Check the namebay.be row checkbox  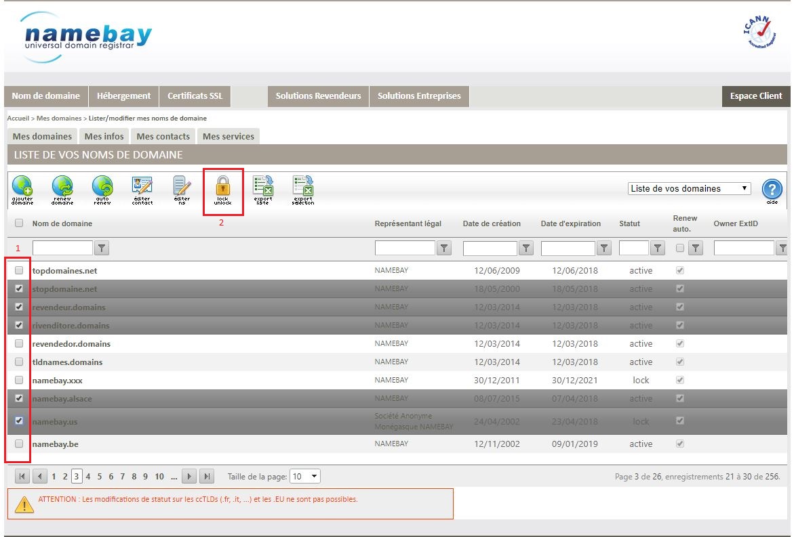[x=19, y=444]
